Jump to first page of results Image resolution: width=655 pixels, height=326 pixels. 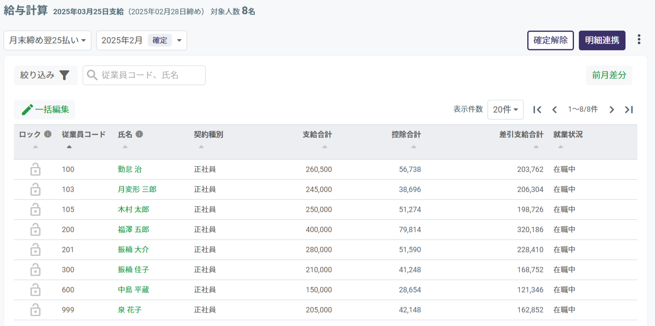537,110
